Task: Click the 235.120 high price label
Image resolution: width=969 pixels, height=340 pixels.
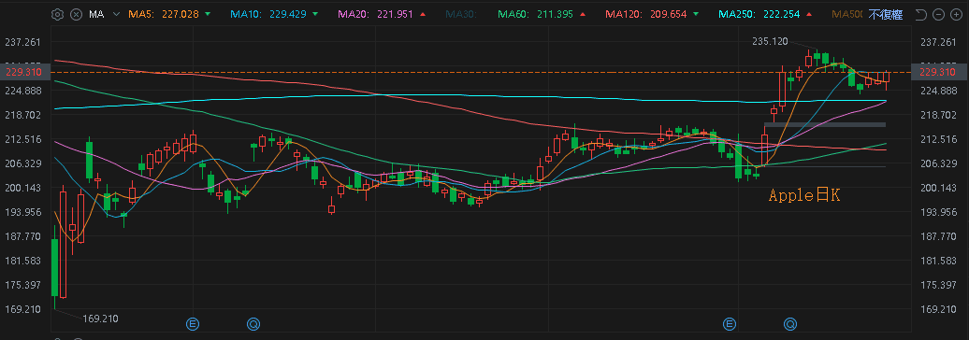Action: click(770, 41)
